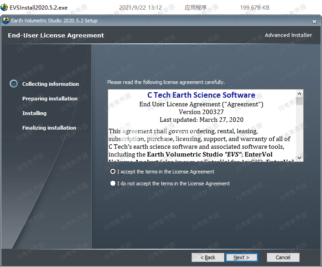Screen dimensions: 322x267
Task: Click the file size '199,679 KB'
Action: click(254, 8)
